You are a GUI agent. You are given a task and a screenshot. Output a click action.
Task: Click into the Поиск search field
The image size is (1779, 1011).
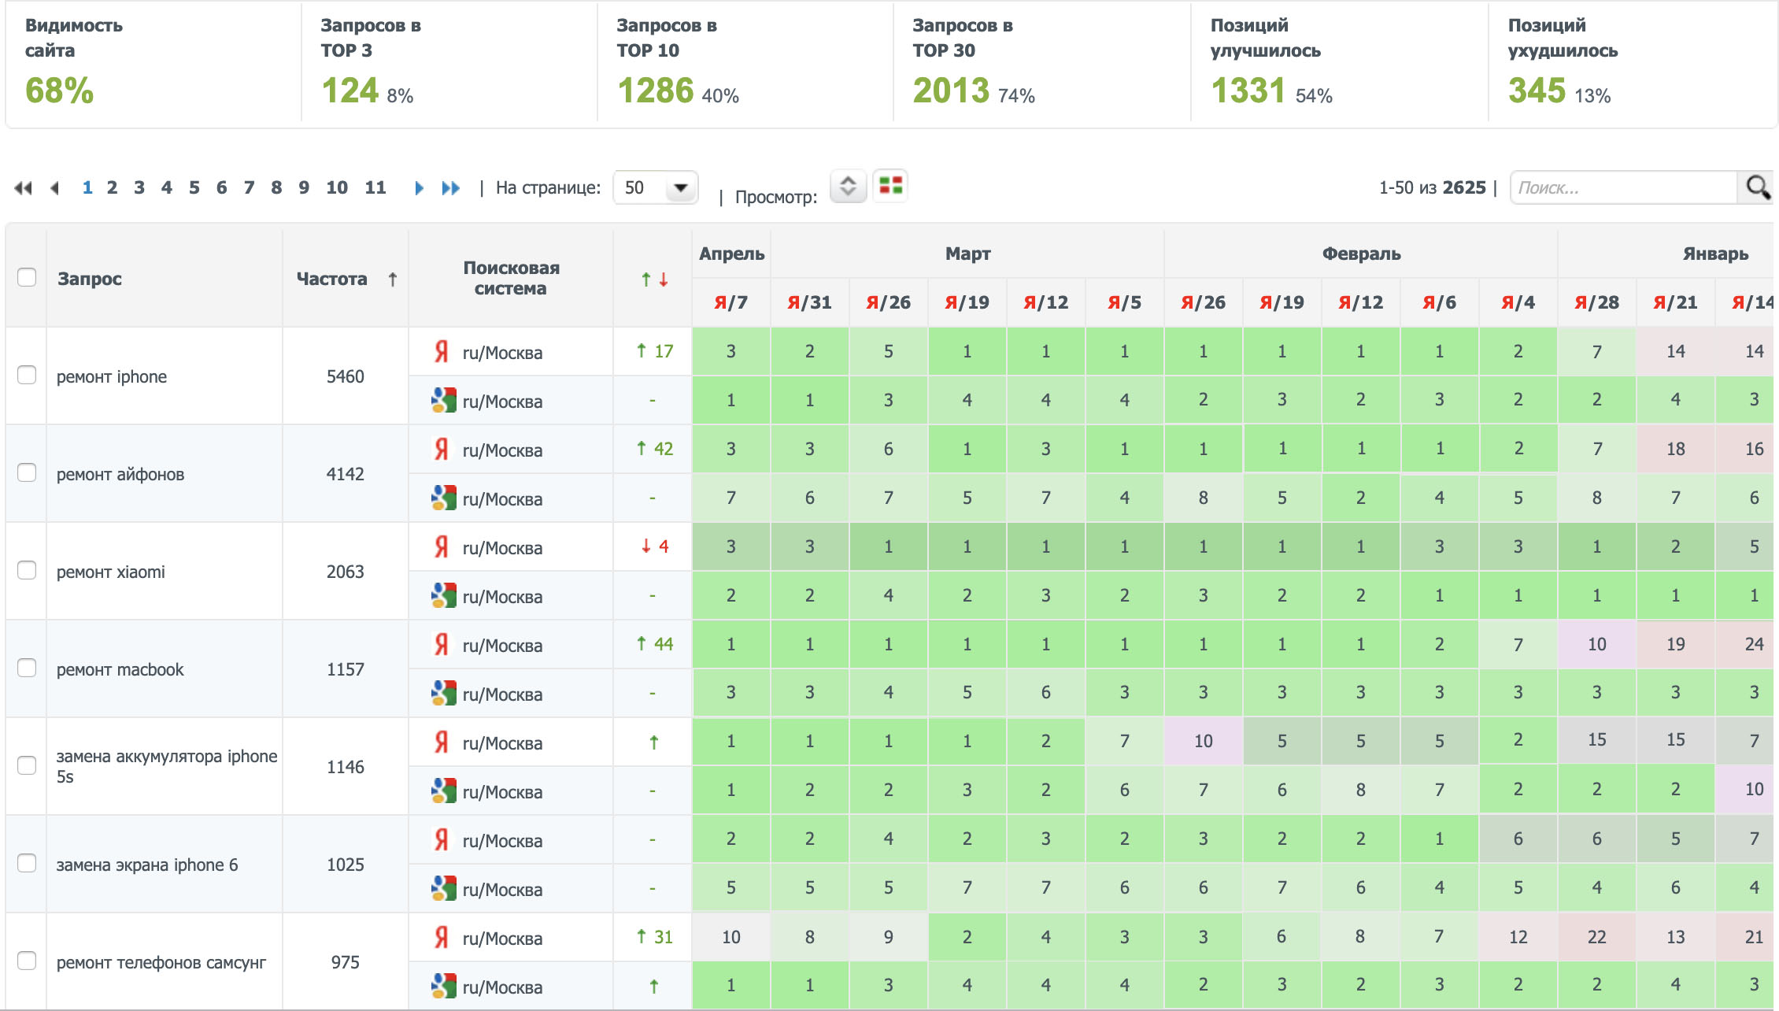(x=1622, y=188)
